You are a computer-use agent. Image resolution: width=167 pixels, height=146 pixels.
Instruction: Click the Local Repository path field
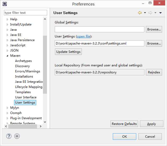coord(100,72)
